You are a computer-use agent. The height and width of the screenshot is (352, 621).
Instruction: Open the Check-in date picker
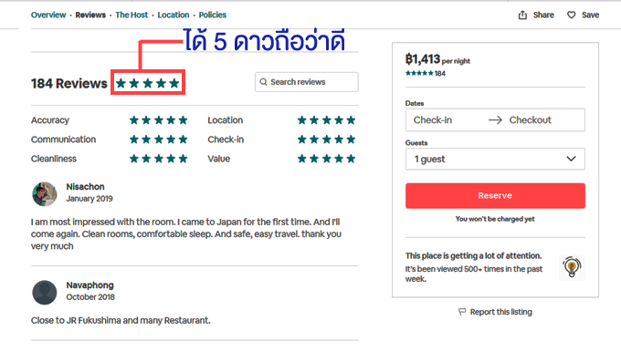[433, 119]
